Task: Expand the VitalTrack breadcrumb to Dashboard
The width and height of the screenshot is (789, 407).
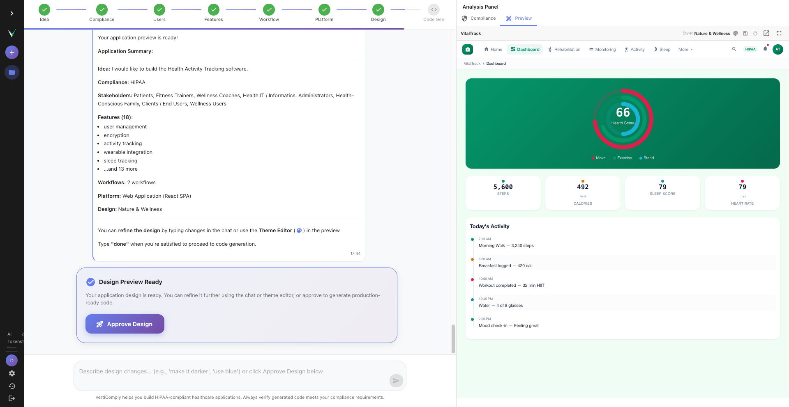Action: click(472, 64)
